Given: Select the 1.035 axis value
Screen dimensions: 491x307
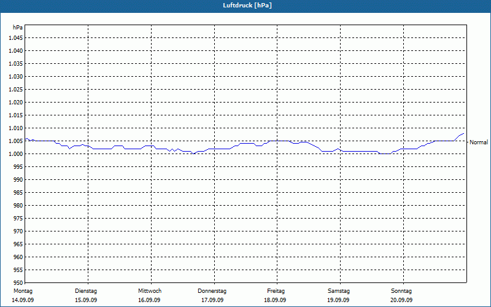Looking at the screenshot, I should click(16, 64).
